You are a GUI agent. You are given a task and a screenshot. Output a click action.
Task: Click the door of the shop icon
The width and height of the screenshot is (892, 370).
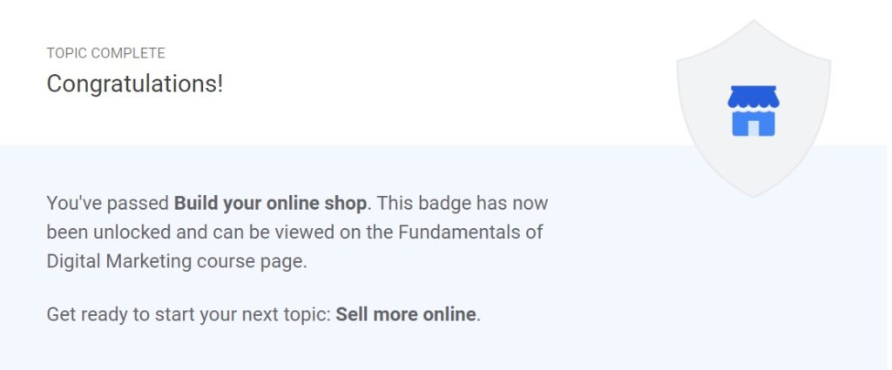[x=753, y=129]
